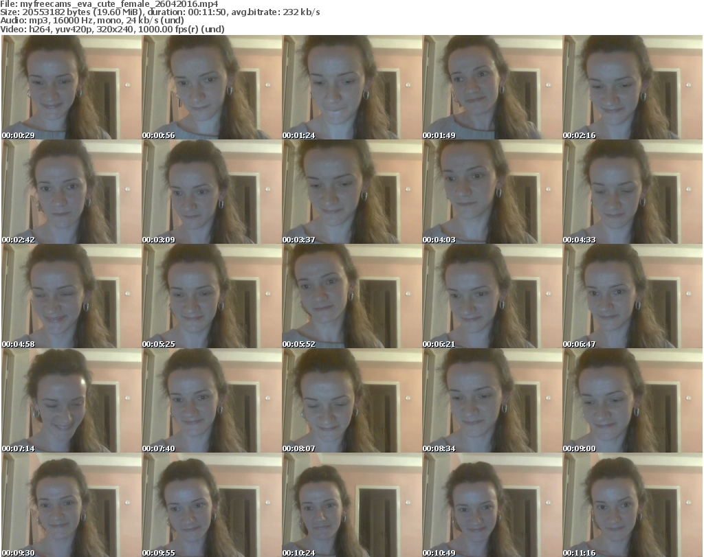Screen dimensions: 704x557
Task: Select the thumbnail frame stamped 00:04:33
Action: 632,192
